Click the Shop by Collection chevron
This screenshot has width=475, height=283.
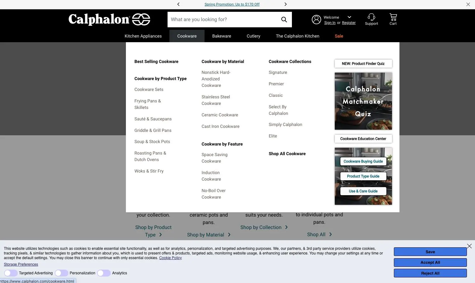coord(286,227)
